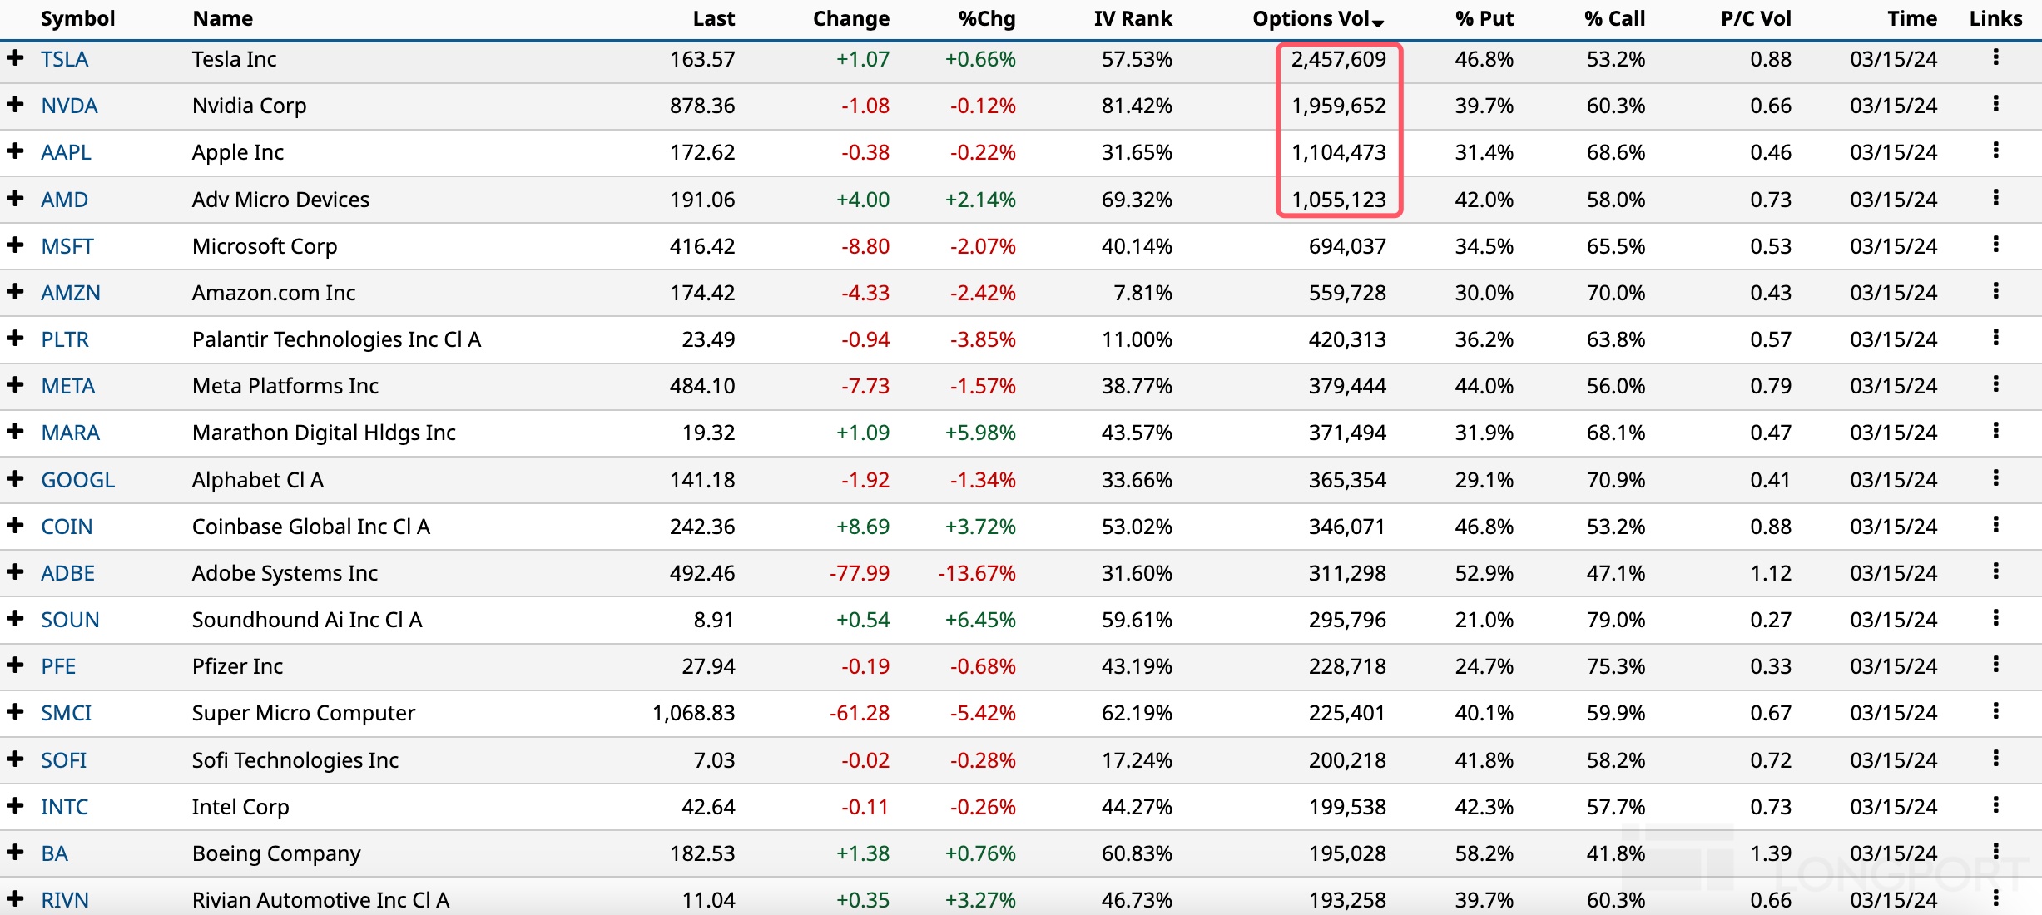Image resolution: width=2042 pixels, height=915 pixels.
Task: Expand the META row with plus icon
Action: tap(15, 384)
